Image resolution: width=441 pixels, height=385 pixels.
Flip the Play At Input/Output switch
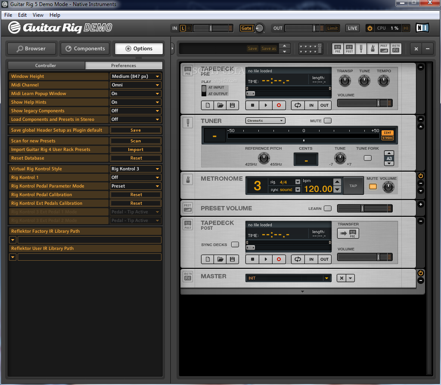point(204,91)
